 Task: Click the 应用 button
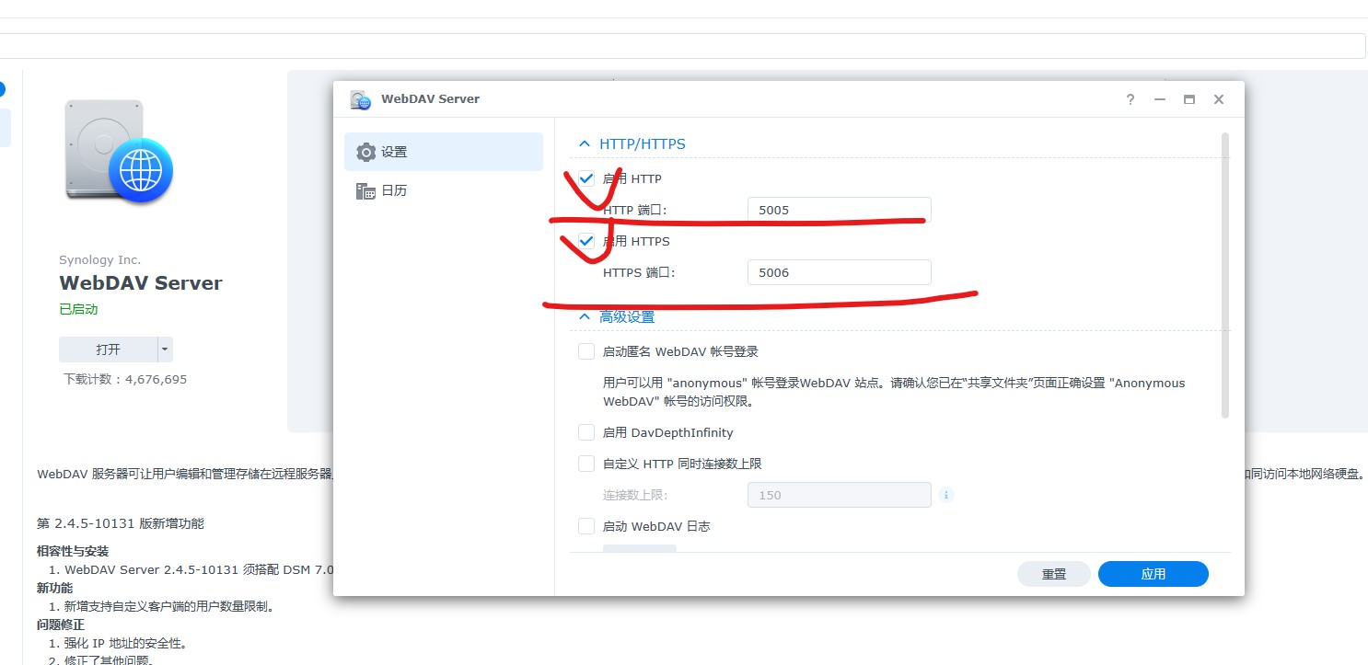[1154, 574]
